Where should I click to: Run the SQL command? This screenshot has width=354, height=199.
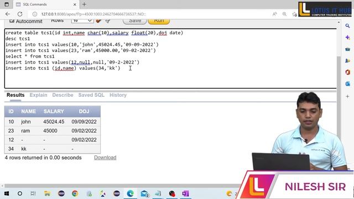click(x=159, y=21)
